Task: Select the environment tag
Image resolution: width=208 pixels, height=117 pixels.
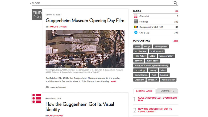Action: tap(157, 51)
